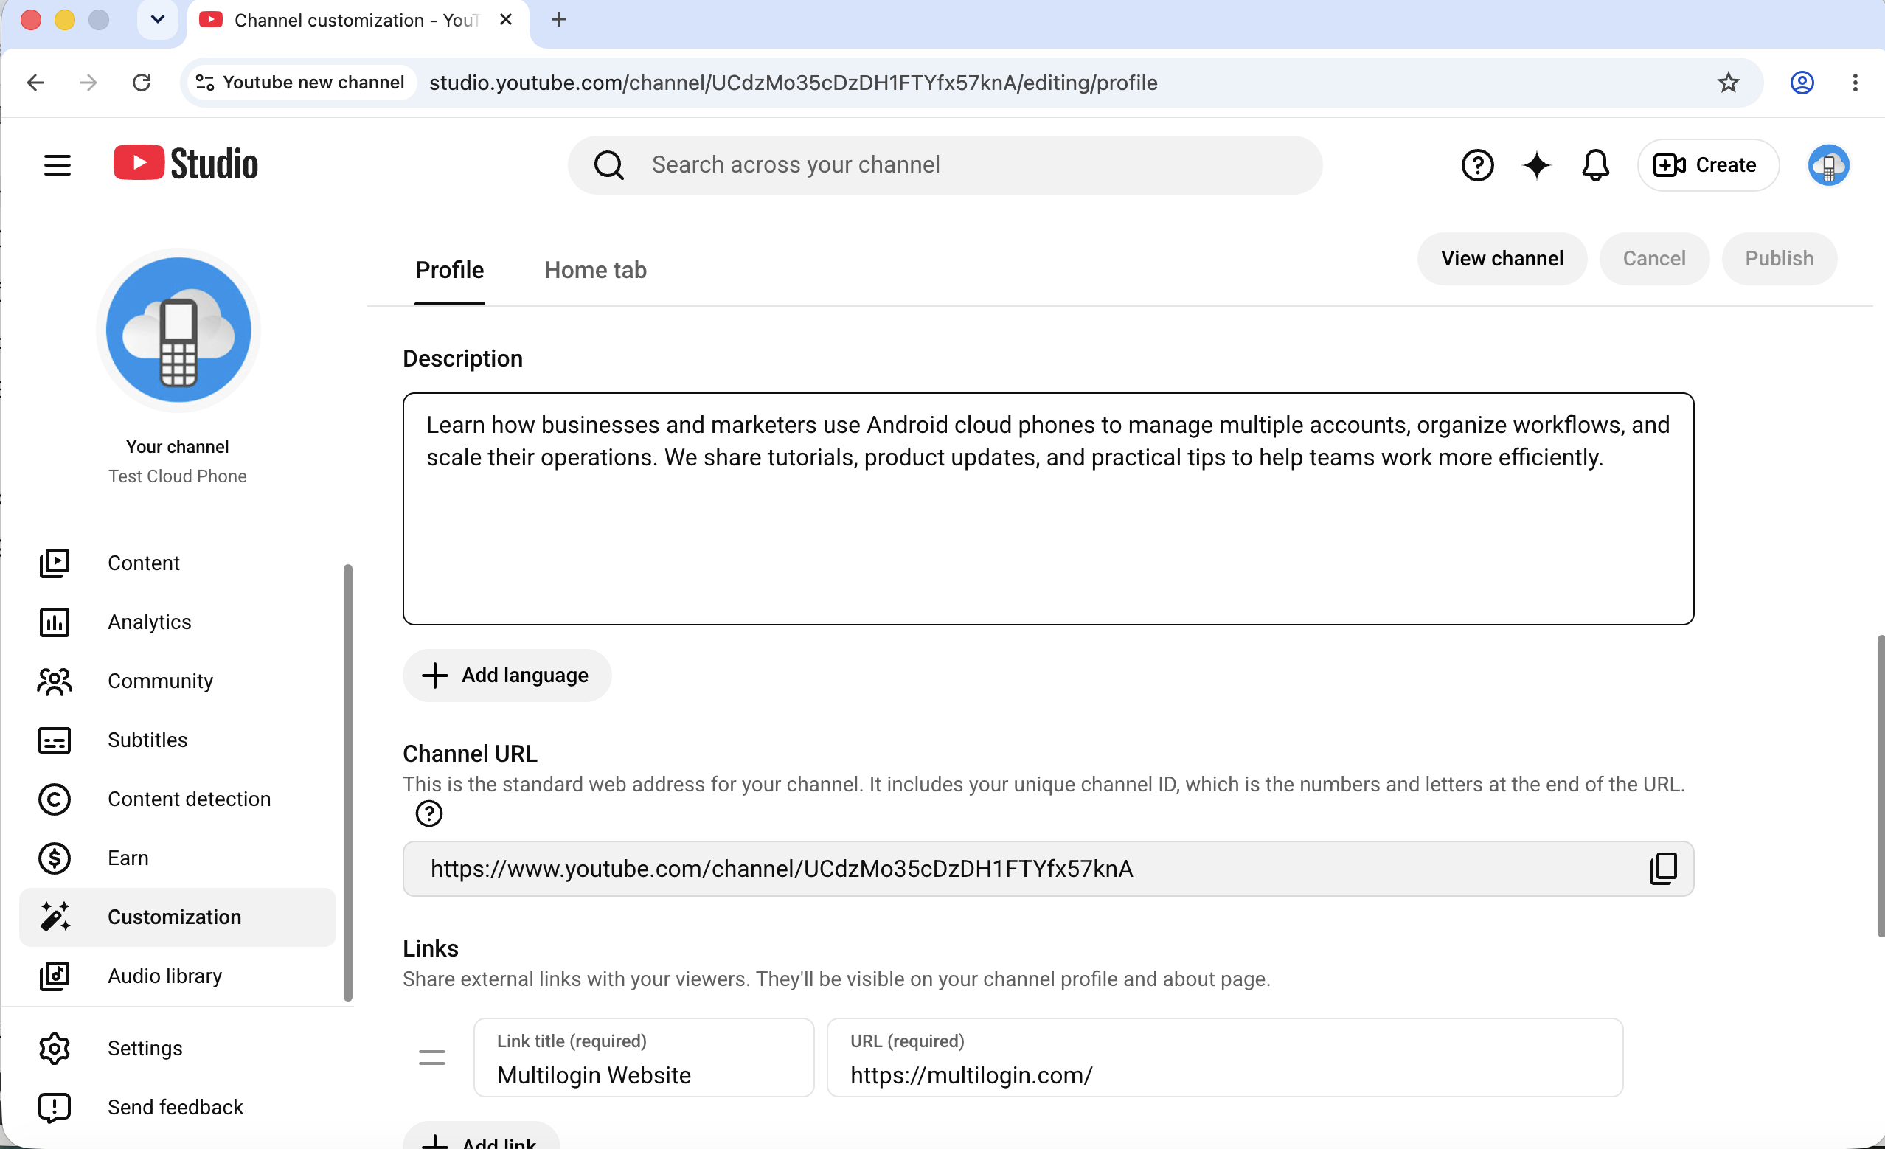Grab the link reorder handle icon
Screen dimensions: 1885x1149
tap(432, 1058)
